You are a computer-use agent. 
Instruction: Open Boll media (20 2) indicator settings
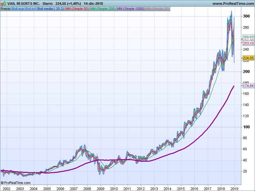[51, 9]
